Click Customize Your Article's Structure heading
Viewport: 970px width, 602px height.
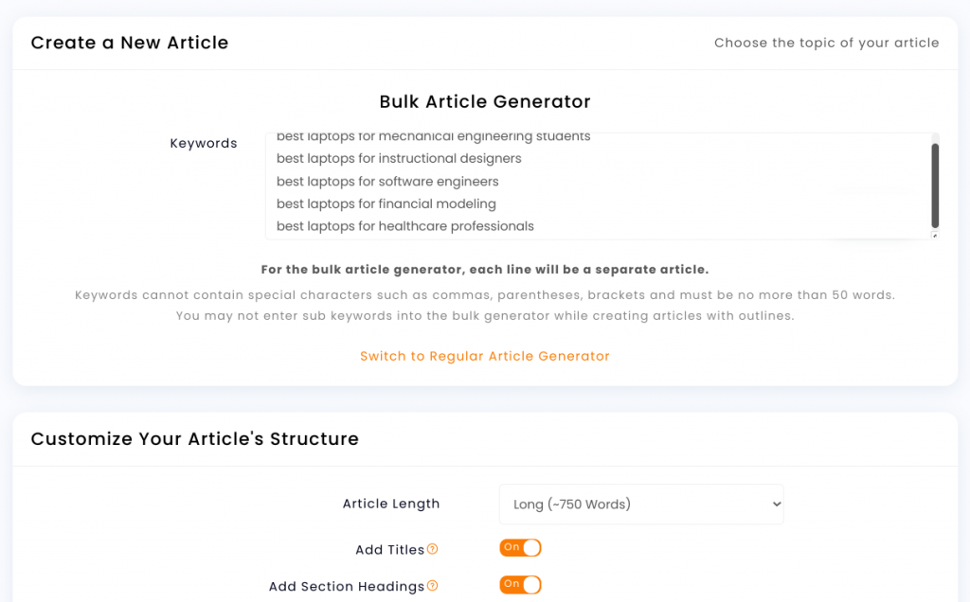[x=195, y=439]
